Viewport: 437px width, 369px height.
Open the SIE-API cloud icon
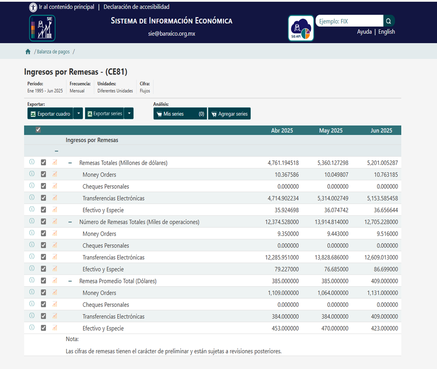click(x=301, y=28)
